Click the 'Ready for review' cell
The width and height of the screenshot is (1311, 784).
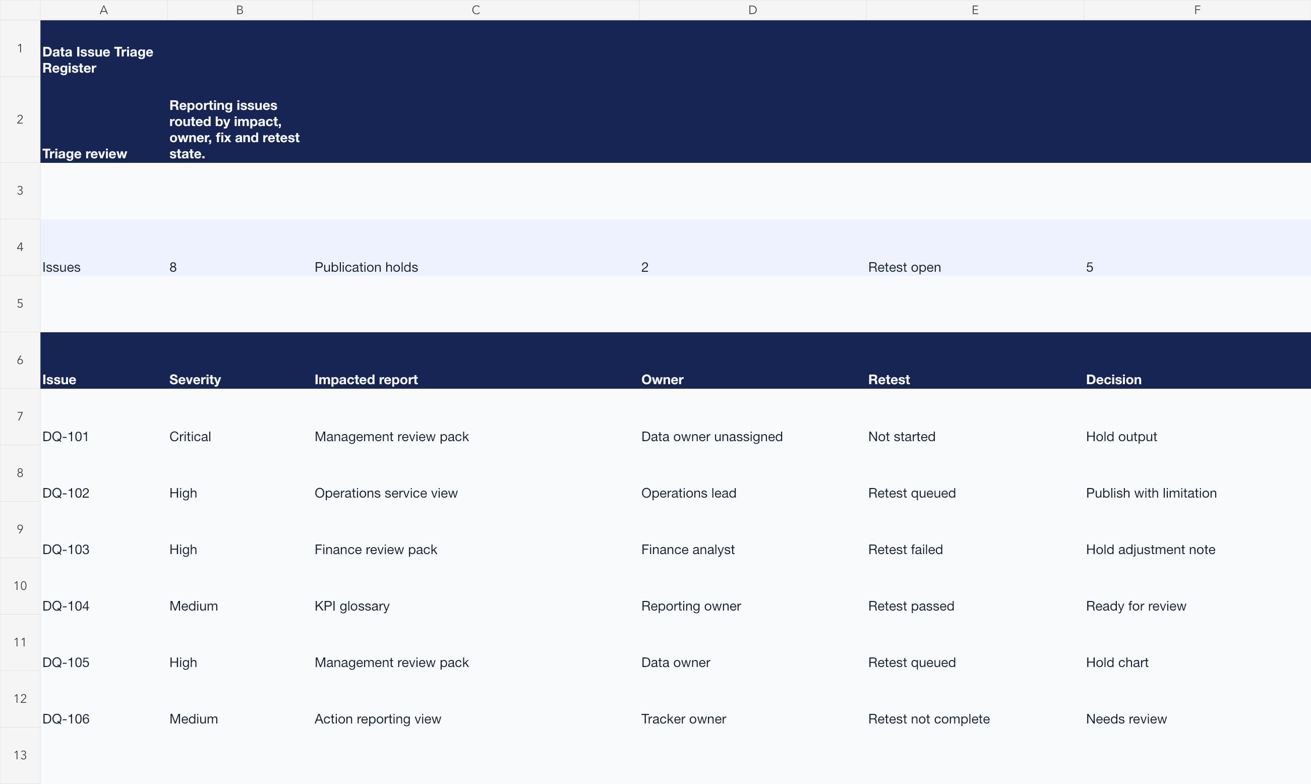(1198, 586)
